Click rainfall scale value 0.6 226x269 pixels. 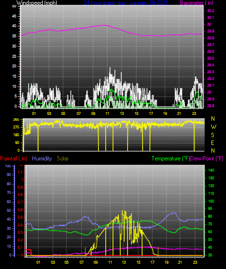[20, 210]
